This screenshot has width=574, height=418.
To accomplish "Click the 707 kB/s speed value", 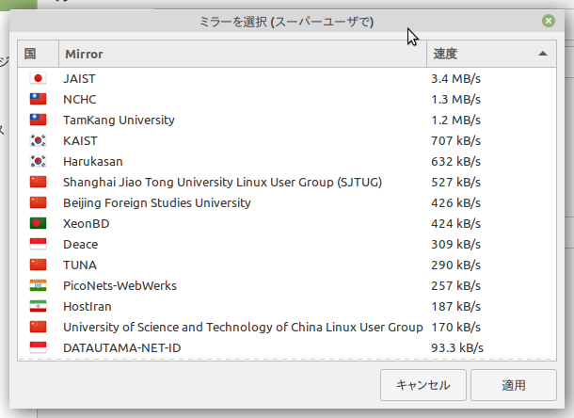I will point(455,140).
